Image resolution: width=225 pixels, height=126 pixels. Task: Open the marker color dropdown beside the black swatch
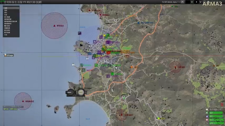point(192,2)
